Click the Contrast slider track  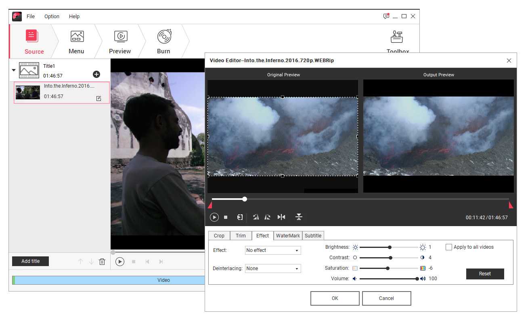tap(389, 258)
